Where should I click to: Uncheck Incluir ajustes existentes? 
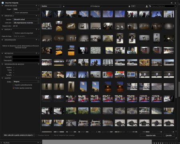coord(14,88)
